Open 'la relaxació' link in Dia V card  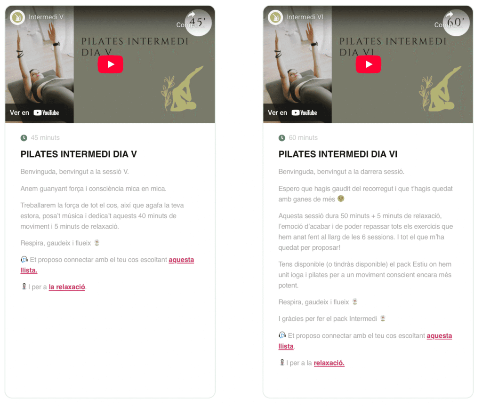pyautogui.click(x=67, y=287)
